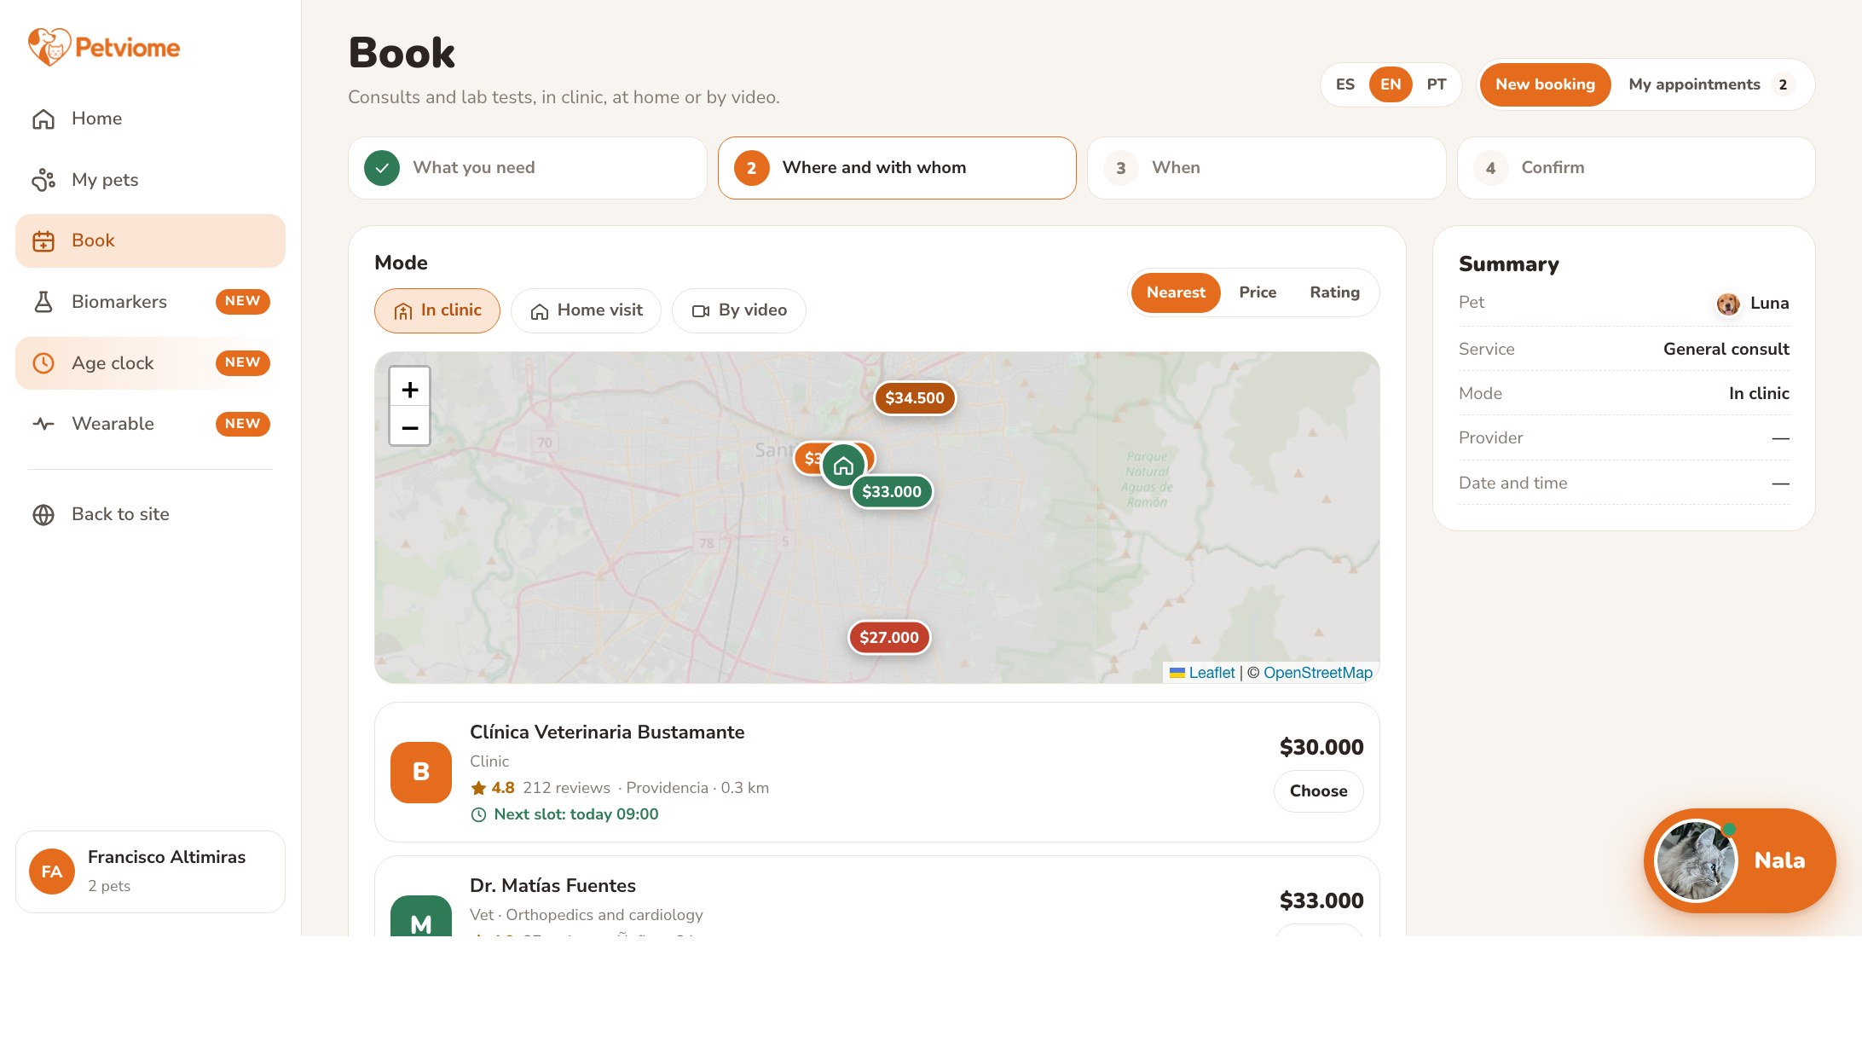Switch language to PT

click(x=1437, y=84)
